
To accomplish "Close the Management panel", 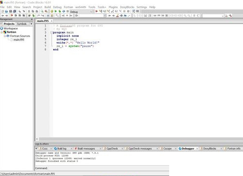I will pyautogui.click(x=32, y=20).
